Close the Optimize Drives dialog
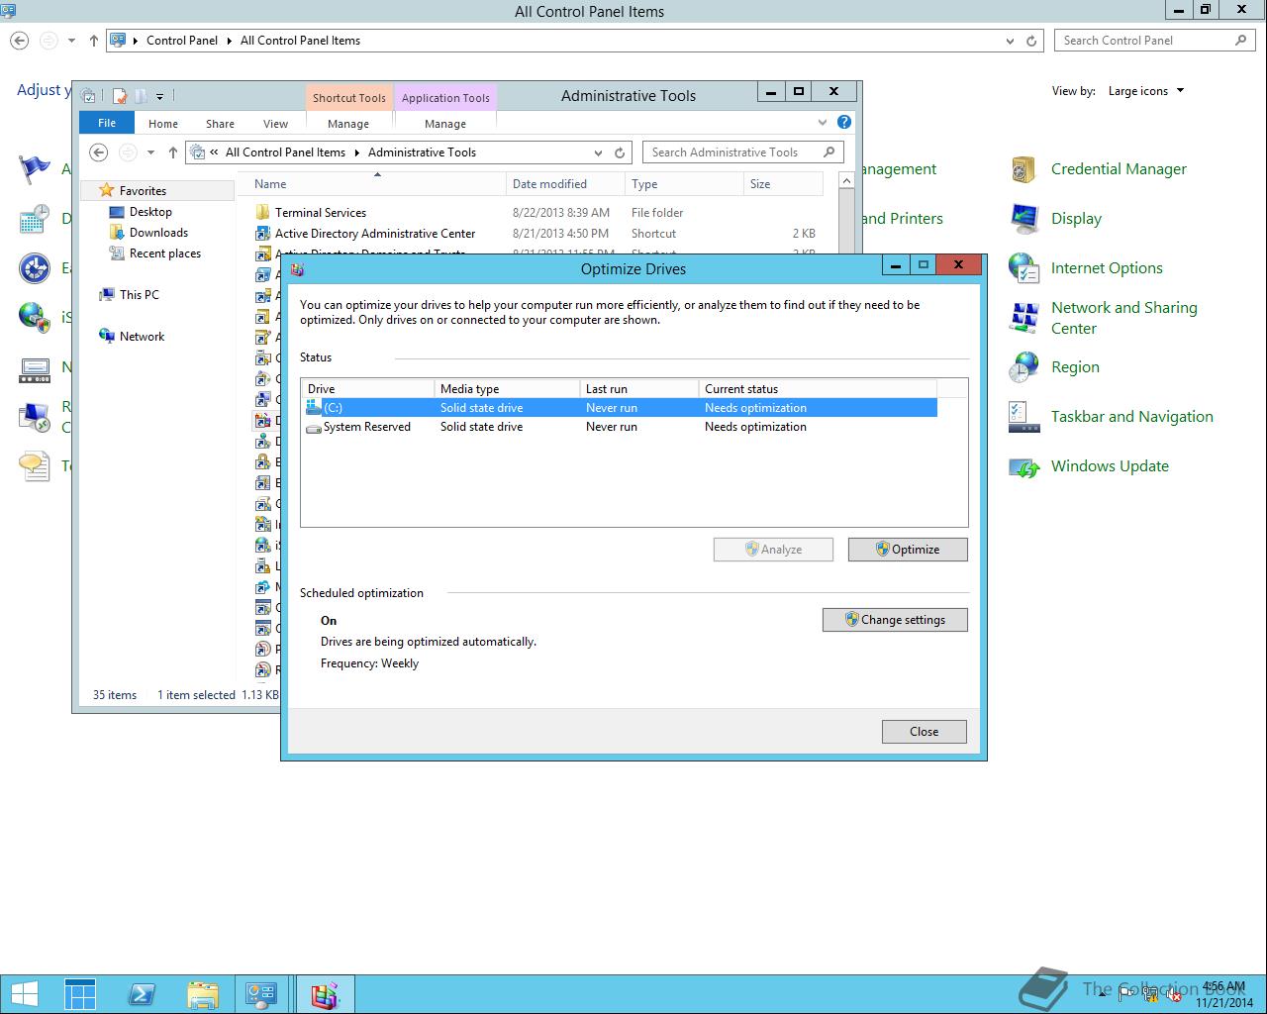The height and width of the screenshot is (1014, 1267). (925, 732)
